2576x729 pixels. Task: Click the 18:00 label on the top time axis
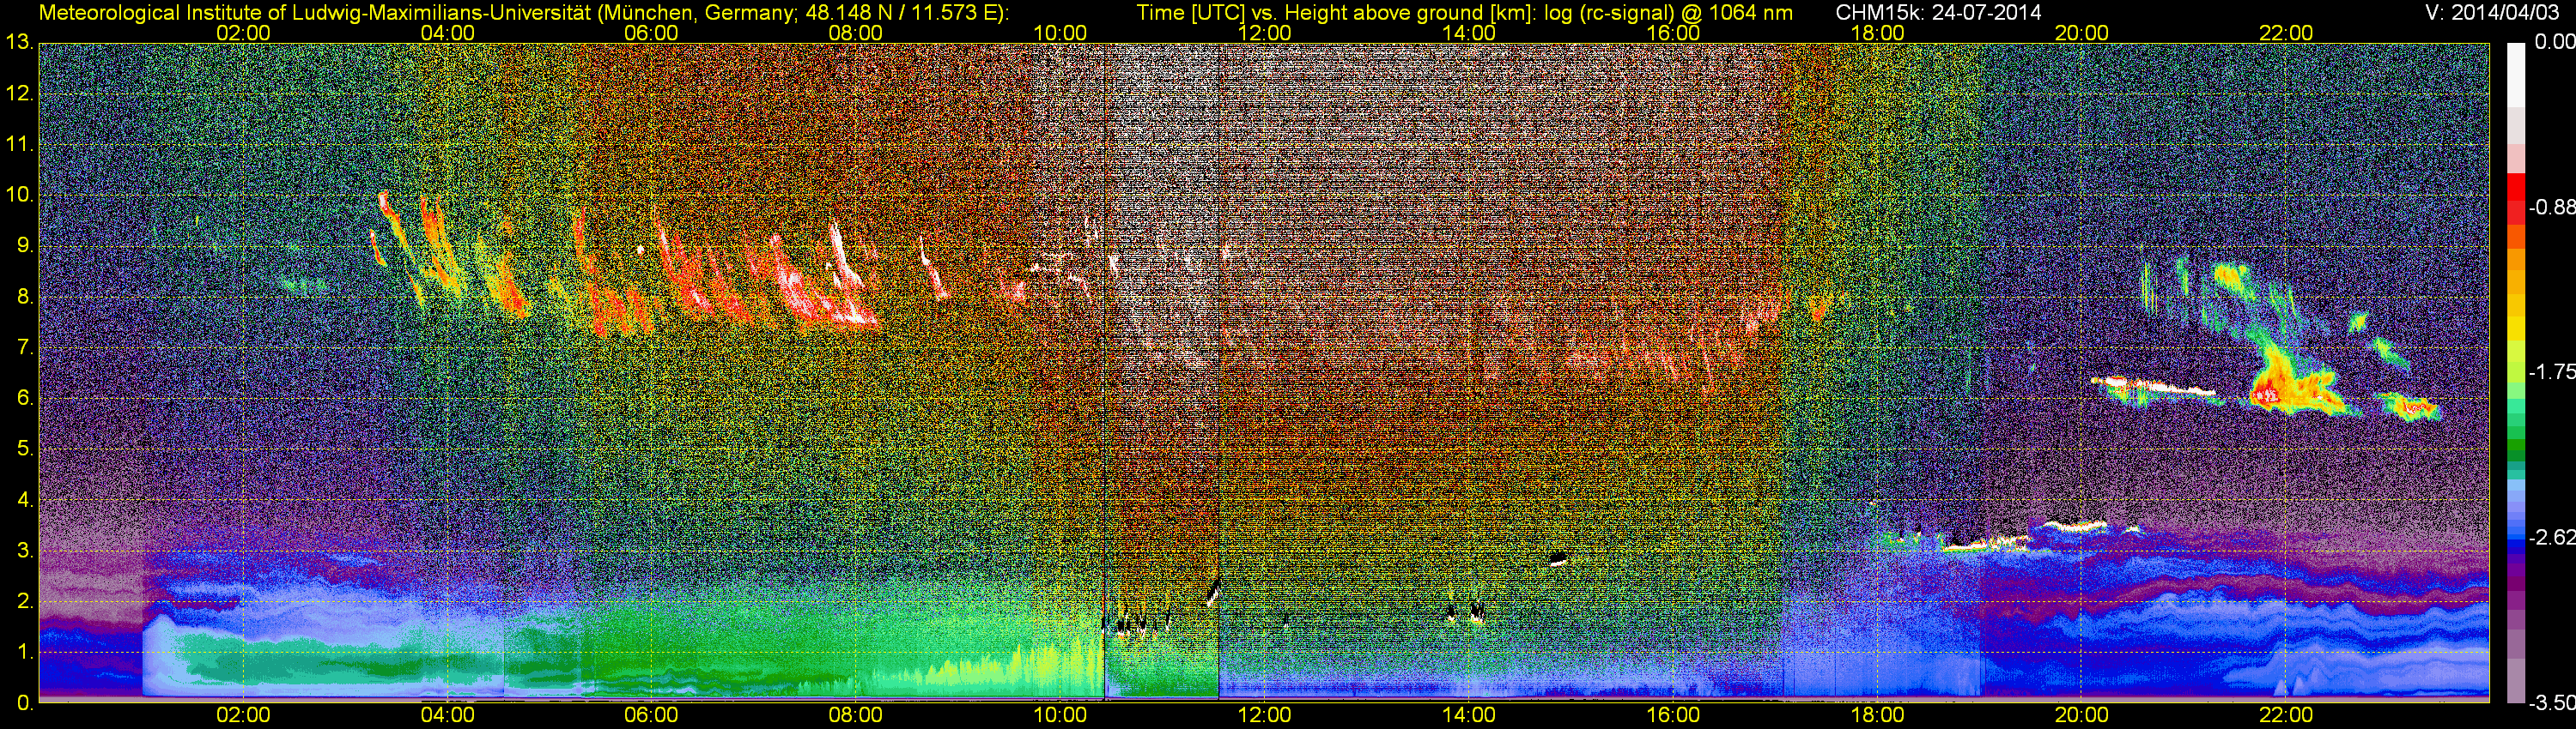point(1877,33)
